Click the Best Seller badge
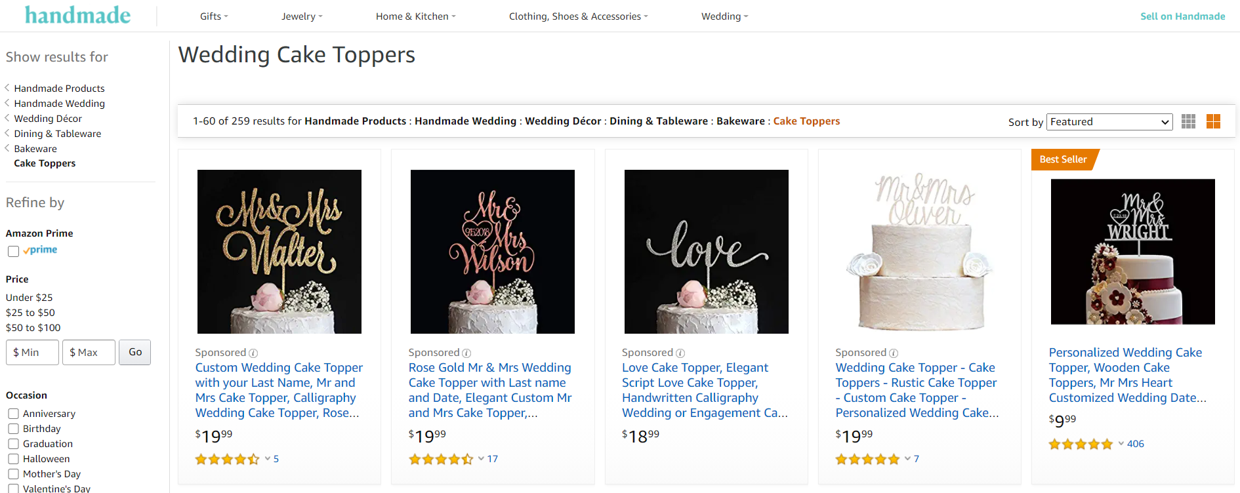Screen dimensions: 1240x493 pos(1063,159)
